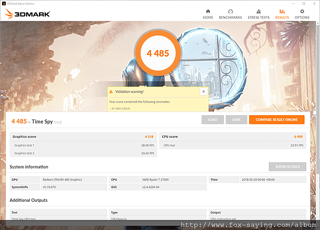Screen dimensions: 320x230
Task: Click COMPARE RESULT ONLINE button
Action: (277, 120)
